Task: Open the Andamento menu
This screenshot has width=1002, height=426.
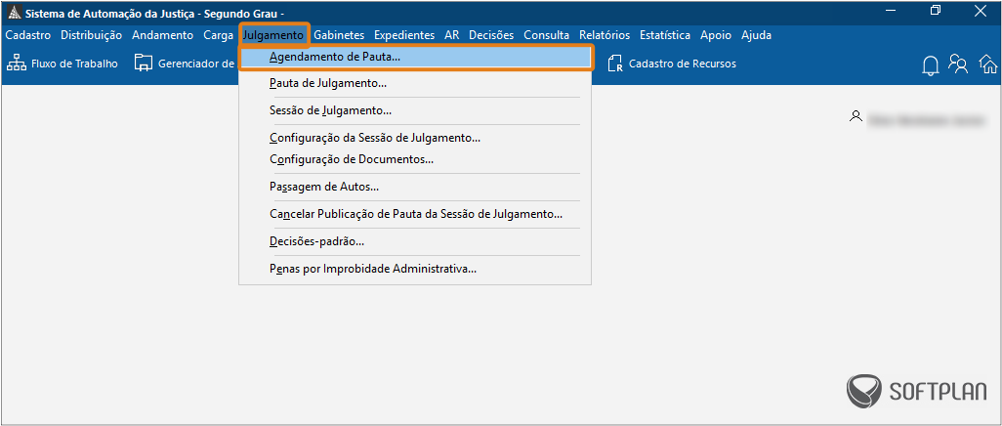Action: (162, 35)
